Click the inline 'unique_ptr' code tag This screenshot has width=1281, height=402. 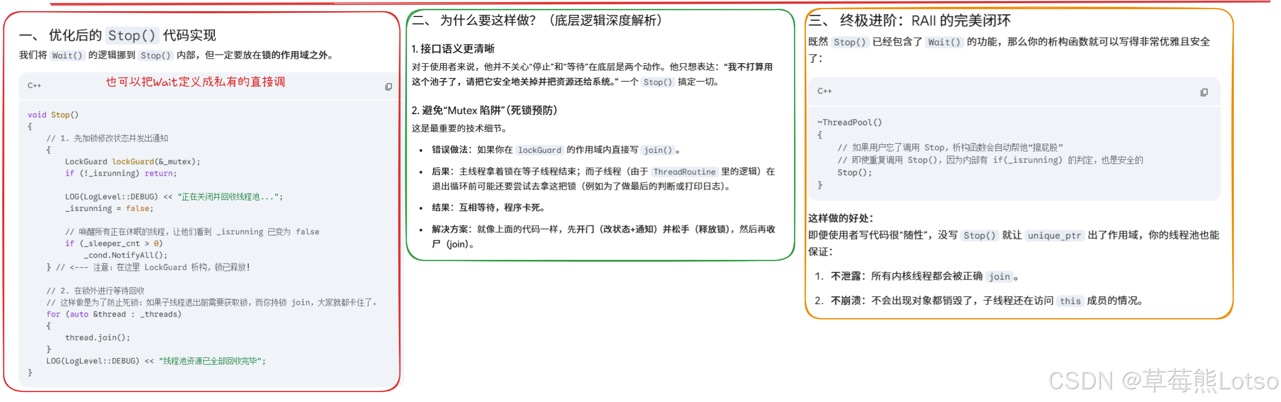[1054, 235]
